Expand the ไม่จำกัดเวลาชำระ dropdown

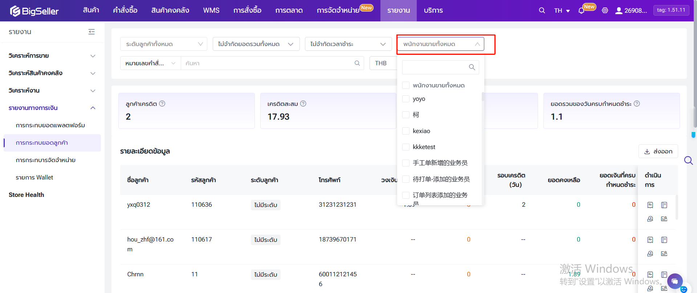point(348,44)
